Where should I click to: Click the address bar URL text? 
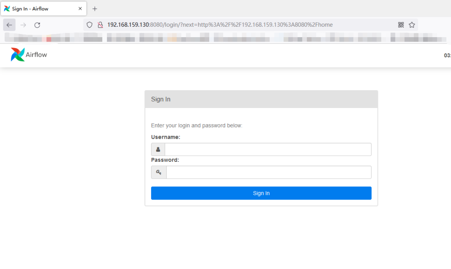220,25
